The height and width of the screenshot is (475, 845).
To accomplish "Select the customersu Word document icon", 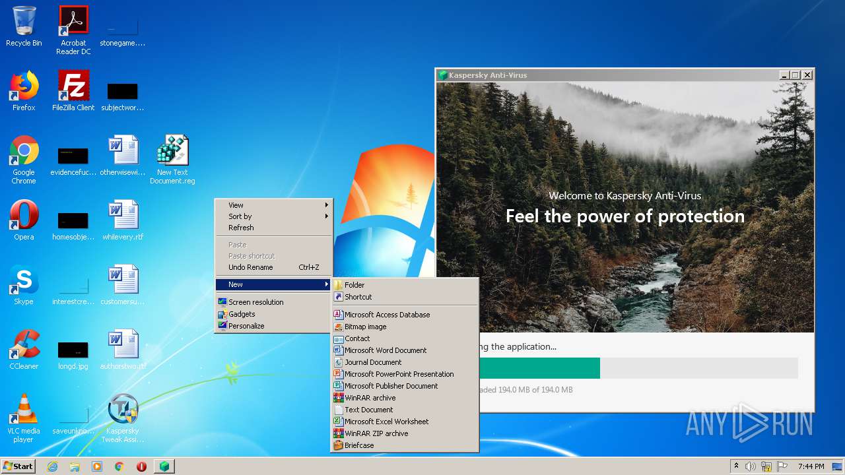I will 122,285.
